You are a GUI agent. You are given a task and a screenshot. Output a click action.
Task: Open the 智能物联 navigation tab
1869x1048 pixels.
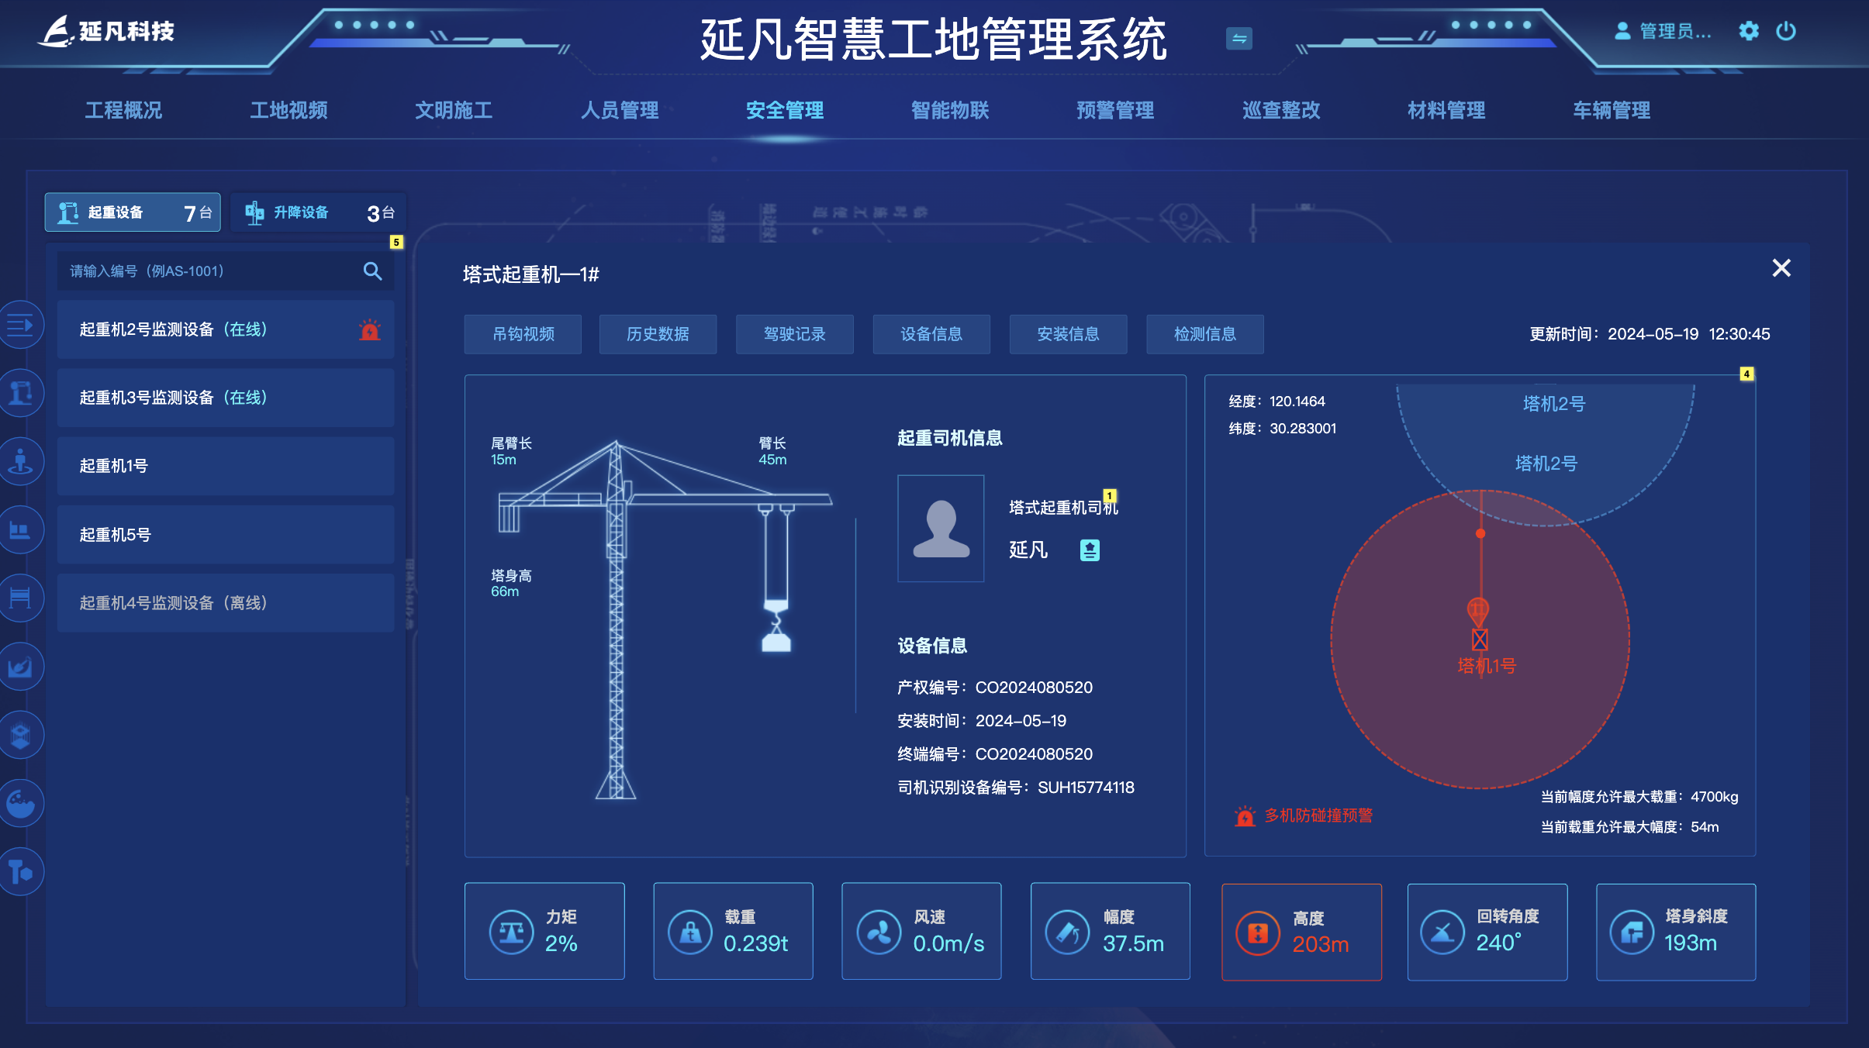tap(950, 110)
